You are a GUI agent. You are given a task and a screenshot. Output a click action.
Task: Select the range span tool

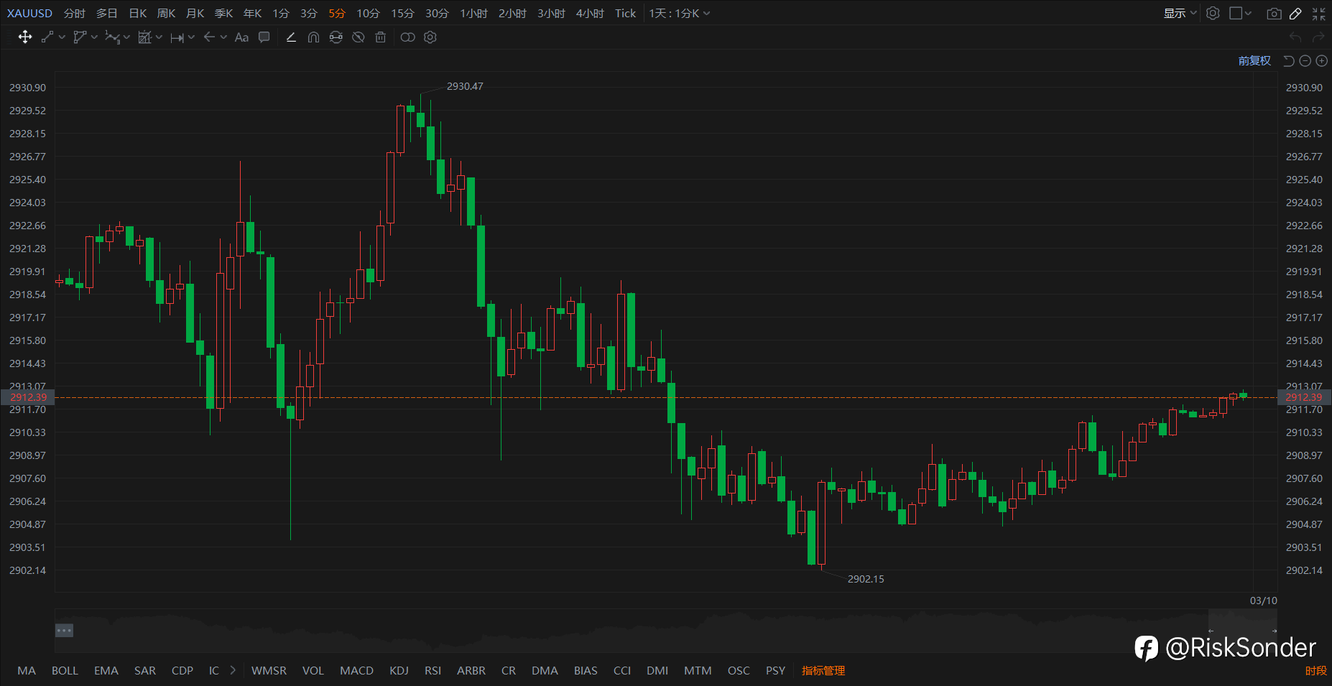(177, 37)
